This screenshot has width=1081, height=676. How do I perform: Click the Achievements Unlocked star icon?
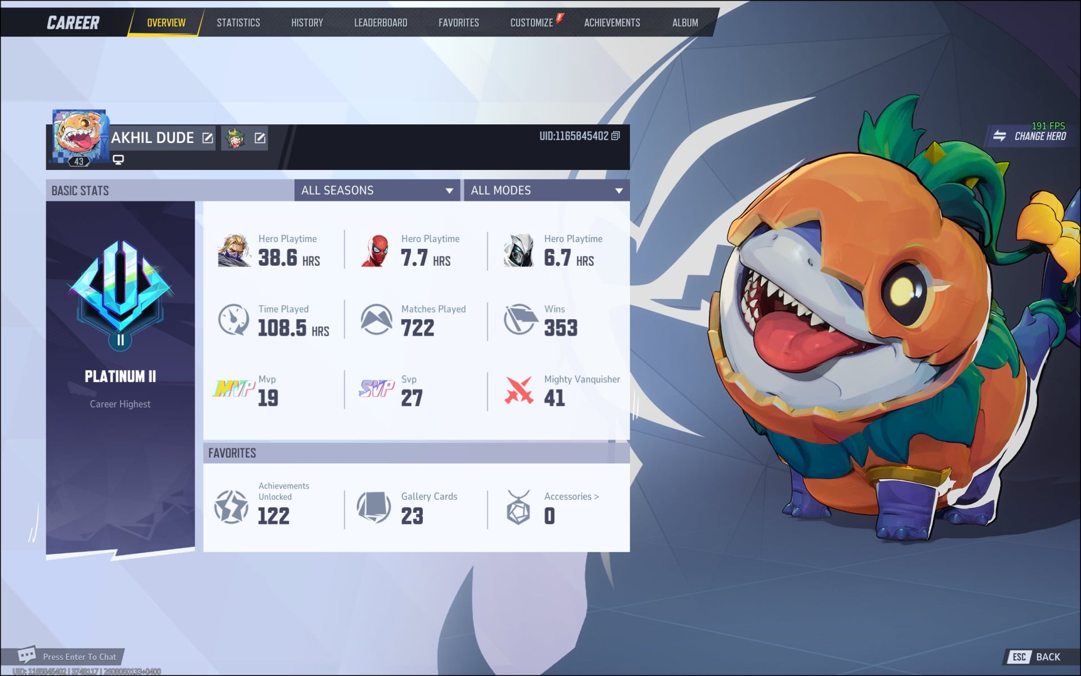click(231, 507)
